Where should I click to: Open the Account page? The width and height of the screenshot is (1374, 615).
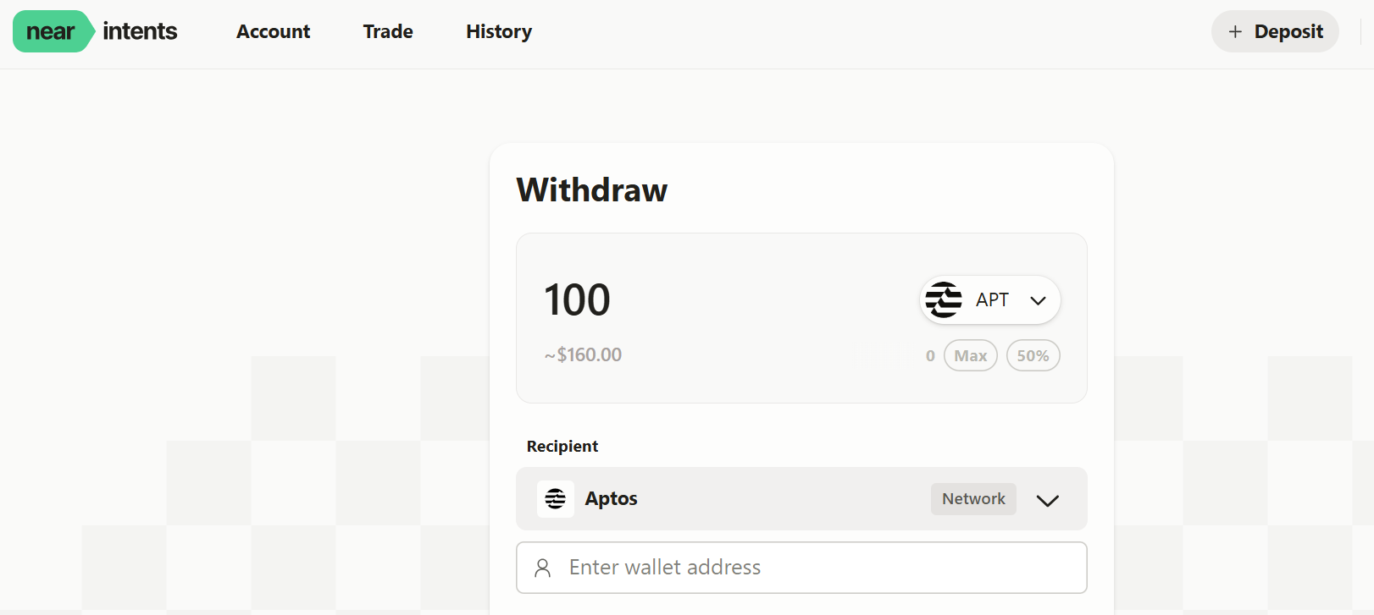pyautogui.click(x=273, y=31)
